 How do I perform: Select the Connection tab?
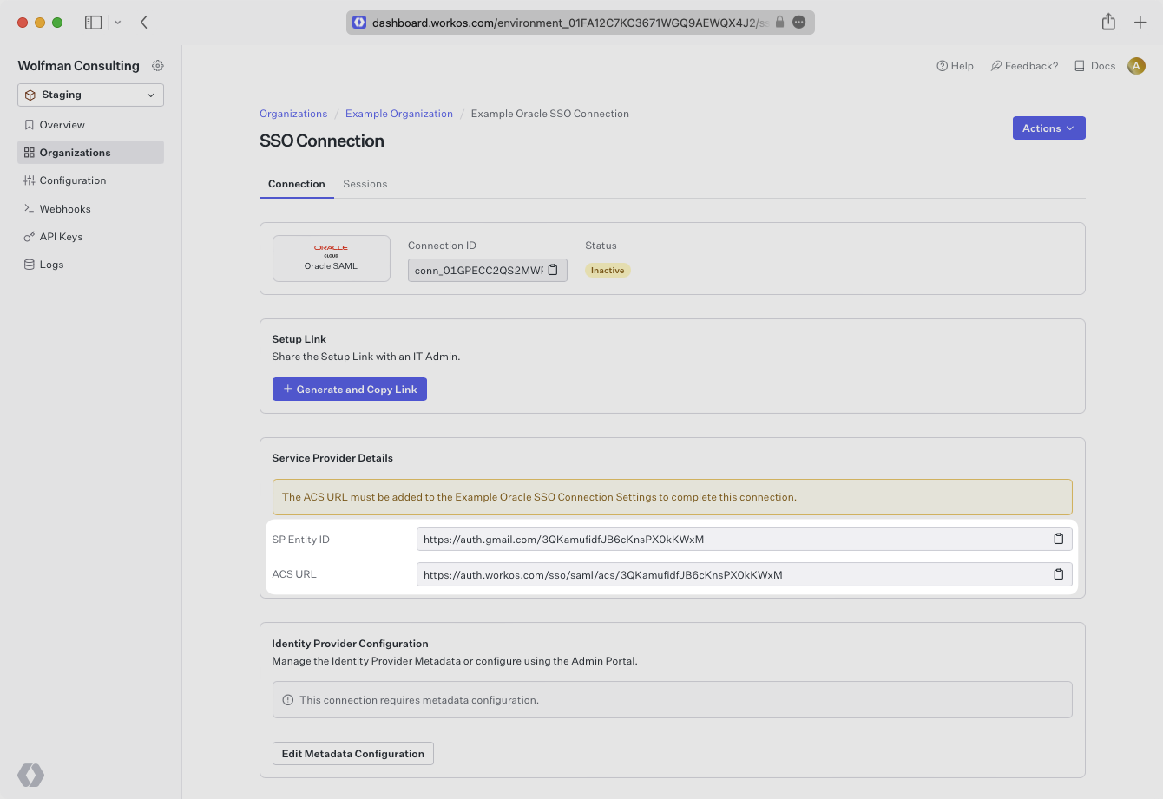tap(296, 184)
